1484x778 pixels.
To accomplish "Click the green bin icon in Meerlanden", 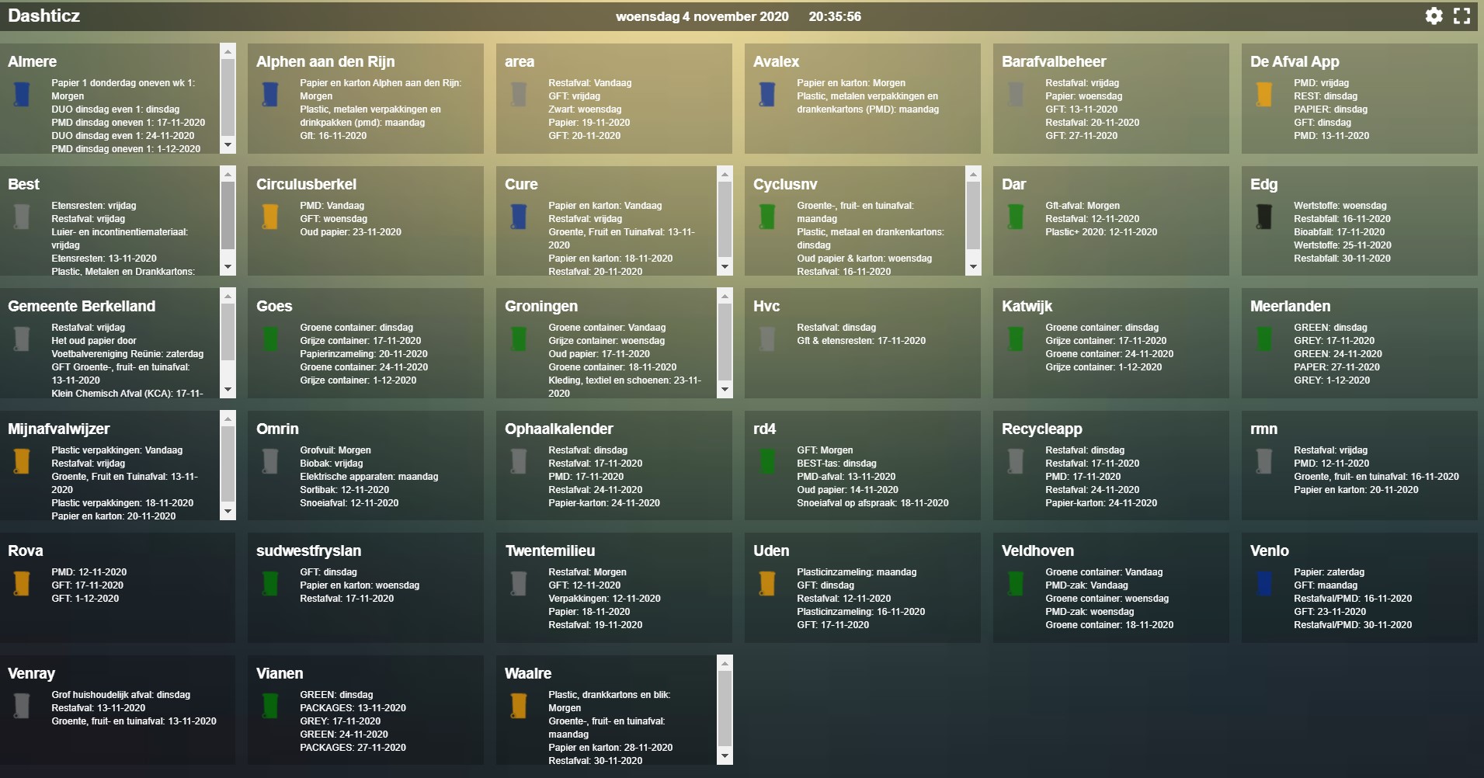I will (x=1264, y=339).
